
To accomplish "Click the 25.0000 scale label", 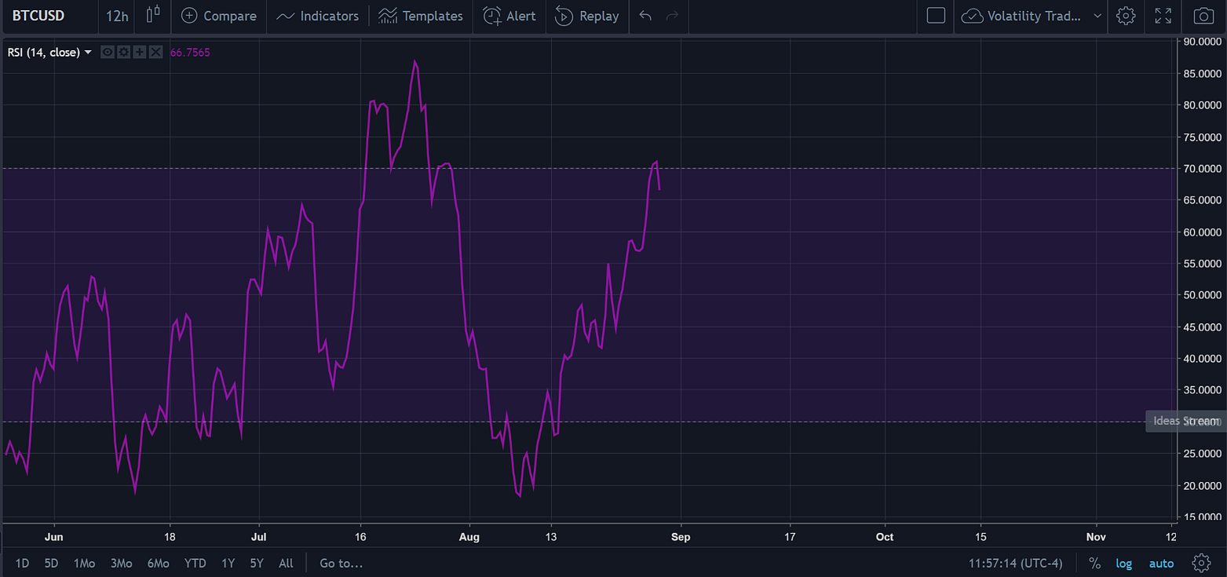I will pos(1201,454).
